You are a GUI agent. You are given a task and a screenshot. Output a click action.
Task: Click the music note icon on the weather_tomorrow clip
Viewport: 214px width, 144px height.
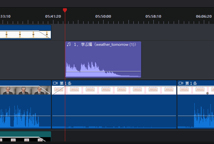tap(69, 45)
